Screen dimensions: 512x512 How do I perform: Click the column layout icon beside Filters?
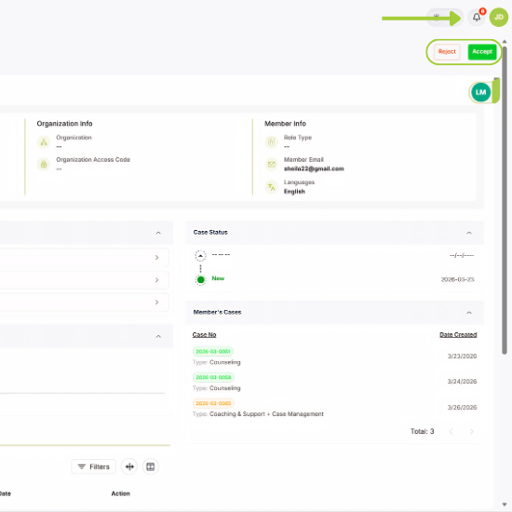151,466
